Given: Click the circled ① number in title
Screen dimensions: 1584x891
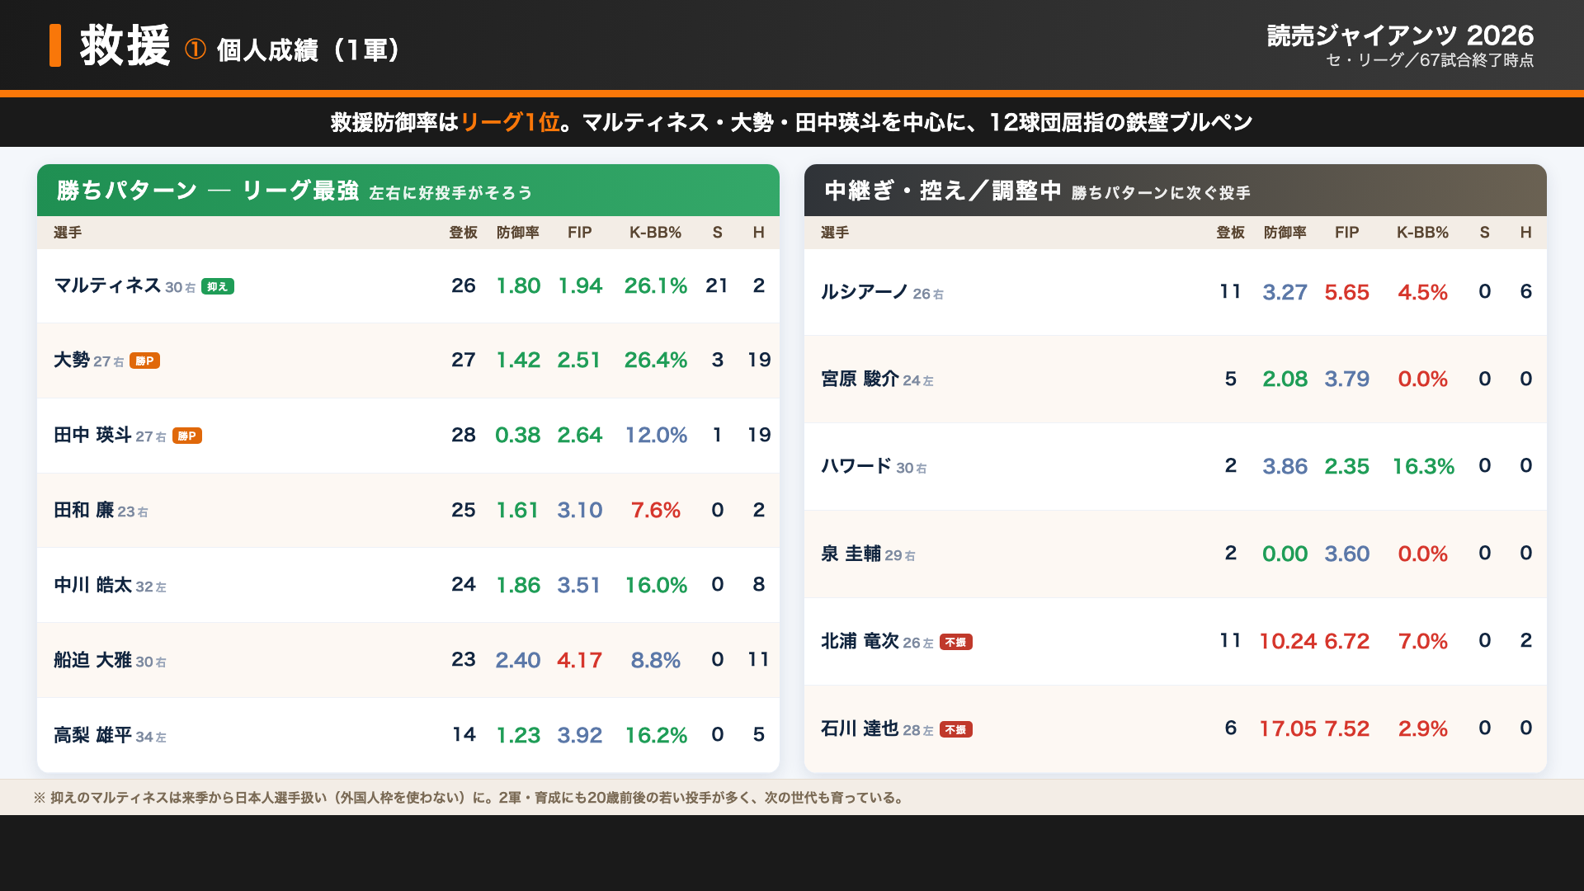Looking at the screenshot, I should coord(196,49).
